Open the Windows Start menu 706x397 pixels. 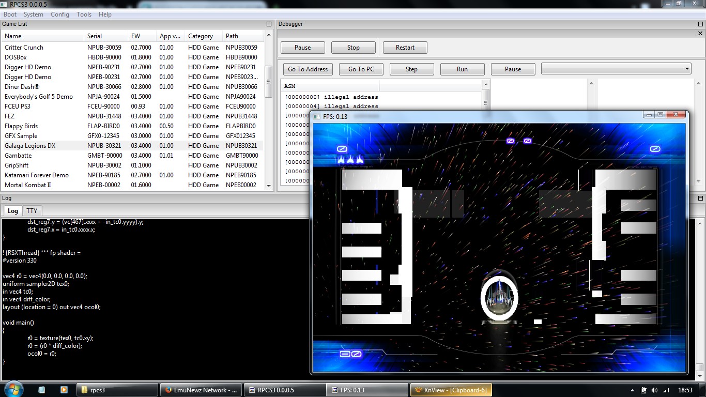[x=13, y=389]
